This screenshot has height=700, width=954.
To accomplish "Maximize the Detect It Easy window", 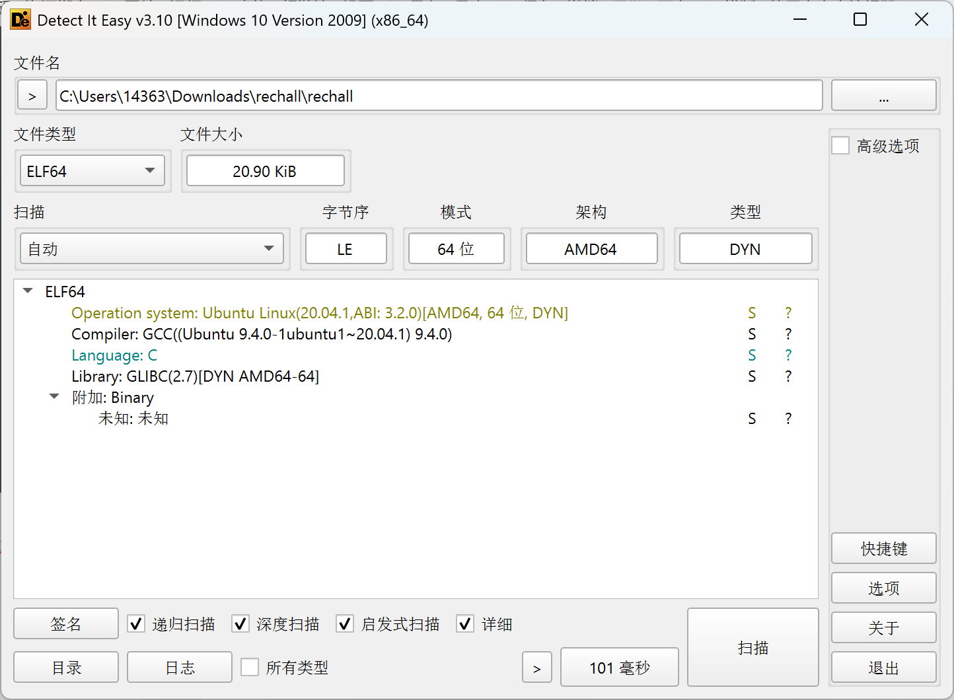I will (860, 20).
